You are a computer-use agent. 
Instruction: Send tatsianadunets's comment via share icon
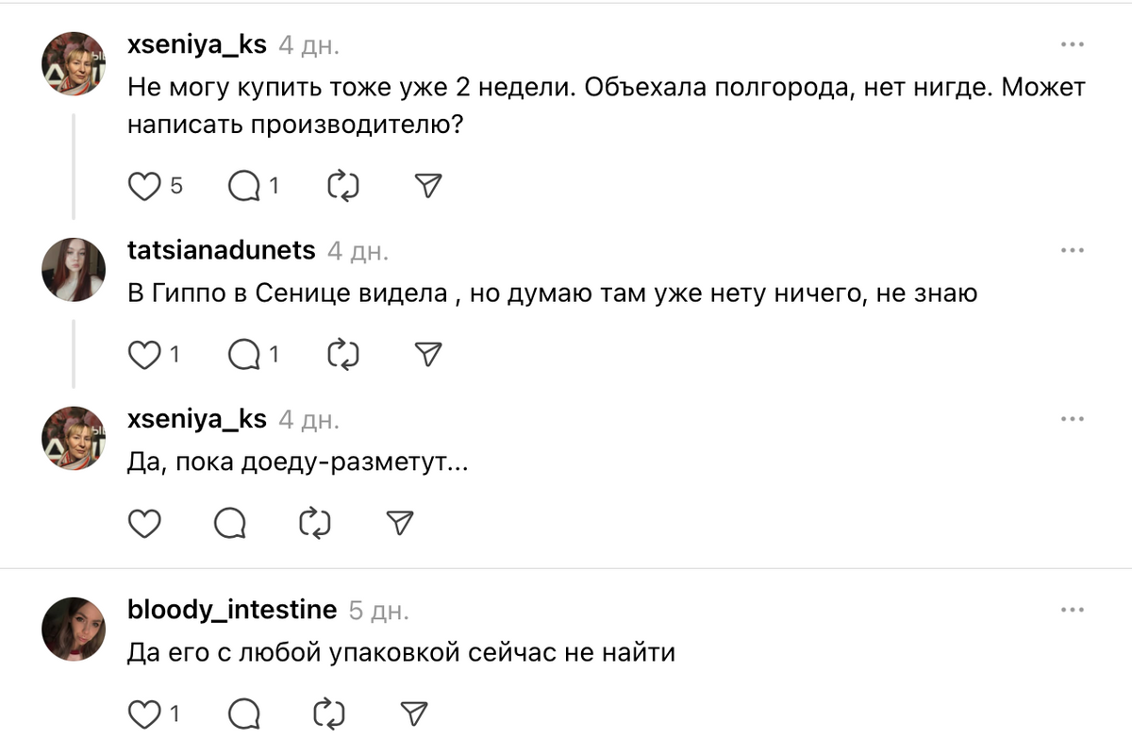pos(429,355)
